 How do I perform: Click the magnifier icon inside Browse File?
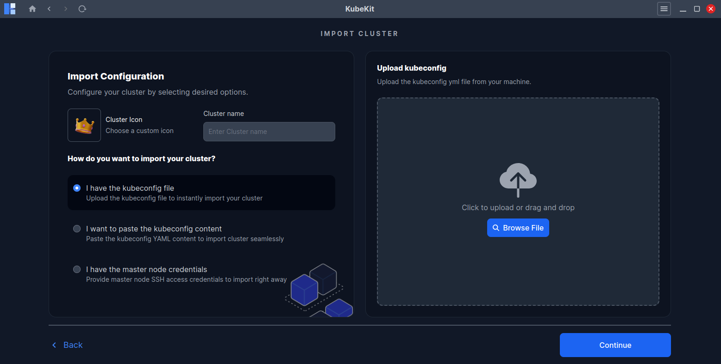[x=496, y=228]
